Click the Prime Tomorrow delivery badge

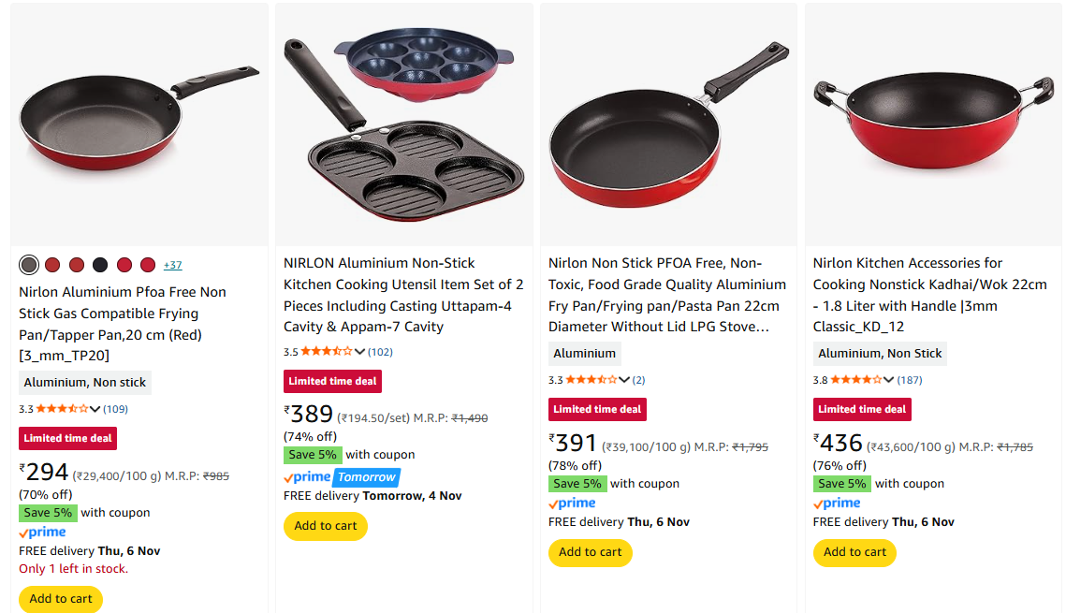(343, 477)
